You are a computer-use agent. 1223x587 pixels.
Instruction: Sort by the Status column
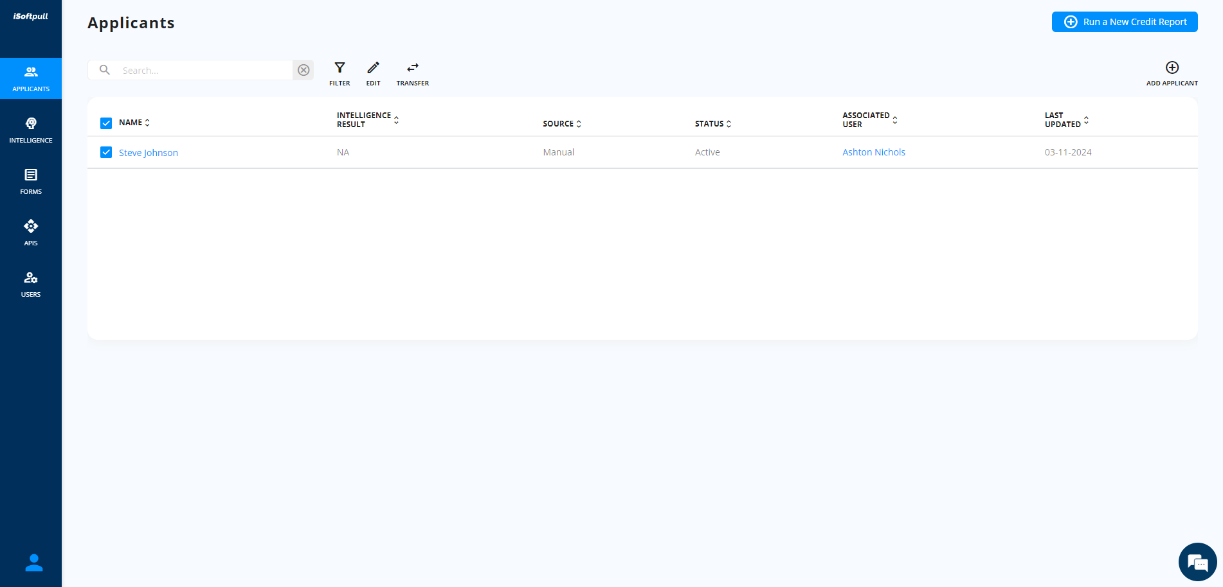pos(713,124)
